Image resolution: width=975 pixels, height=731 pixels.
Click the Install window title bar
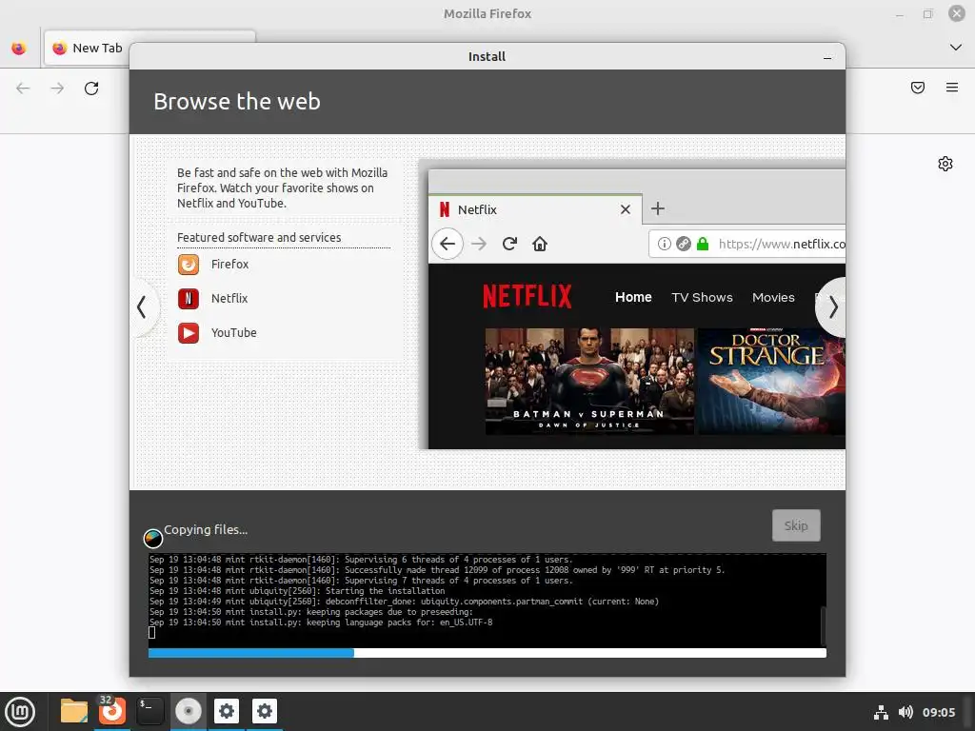click(487, 56)
